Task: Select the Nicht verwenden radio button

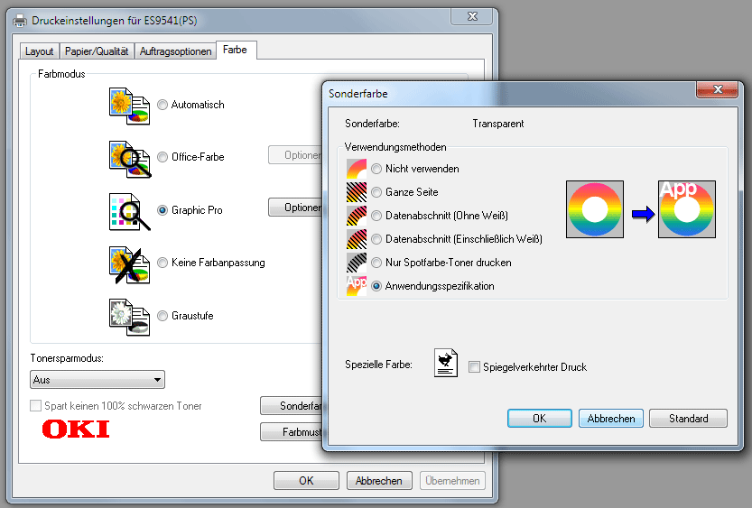Action: [376, 169]
